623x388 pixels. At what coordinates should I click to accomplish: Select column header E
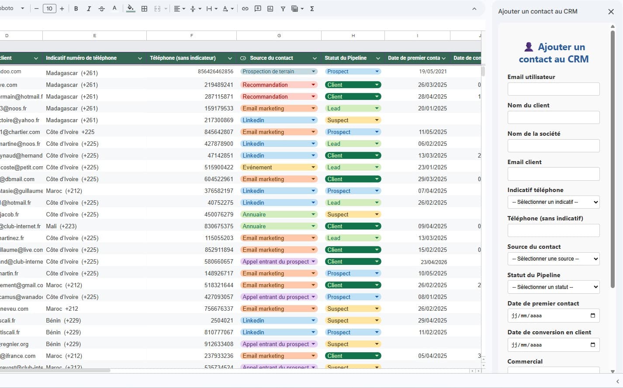point(94,36)
